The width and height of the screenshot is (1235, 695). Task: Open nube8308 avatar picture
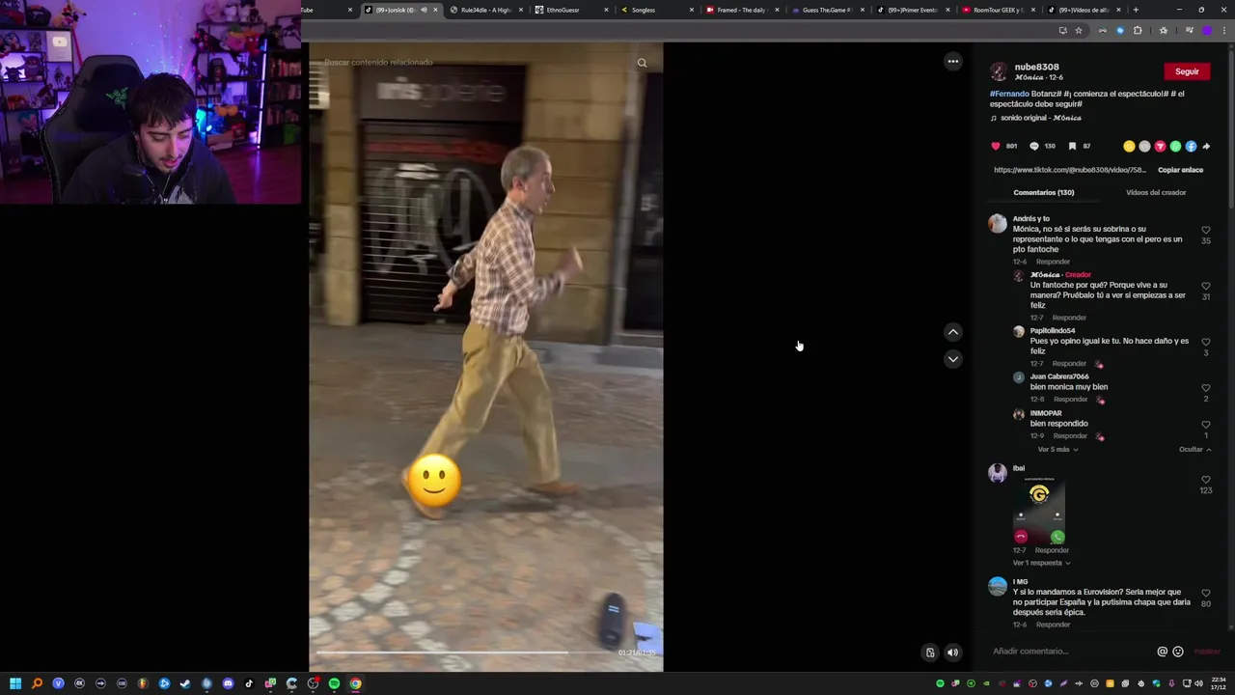pyautogui.click(x=999, y=72)
